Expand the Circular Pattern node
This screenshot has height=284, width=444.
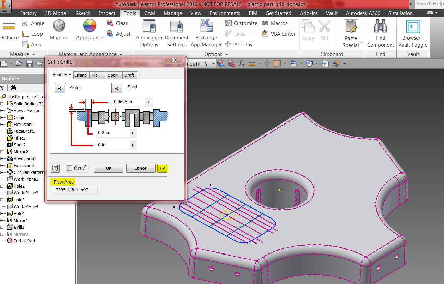(x=2, y=173)
